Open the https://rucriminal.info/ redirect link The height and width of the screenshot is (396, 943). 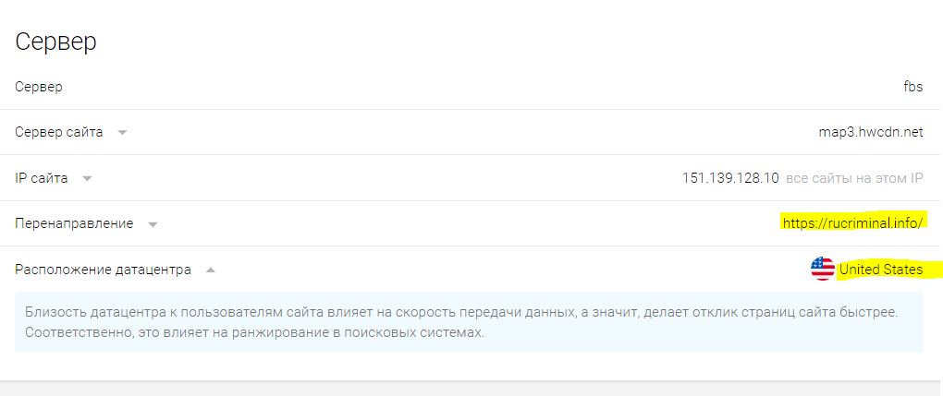[852, 223]
